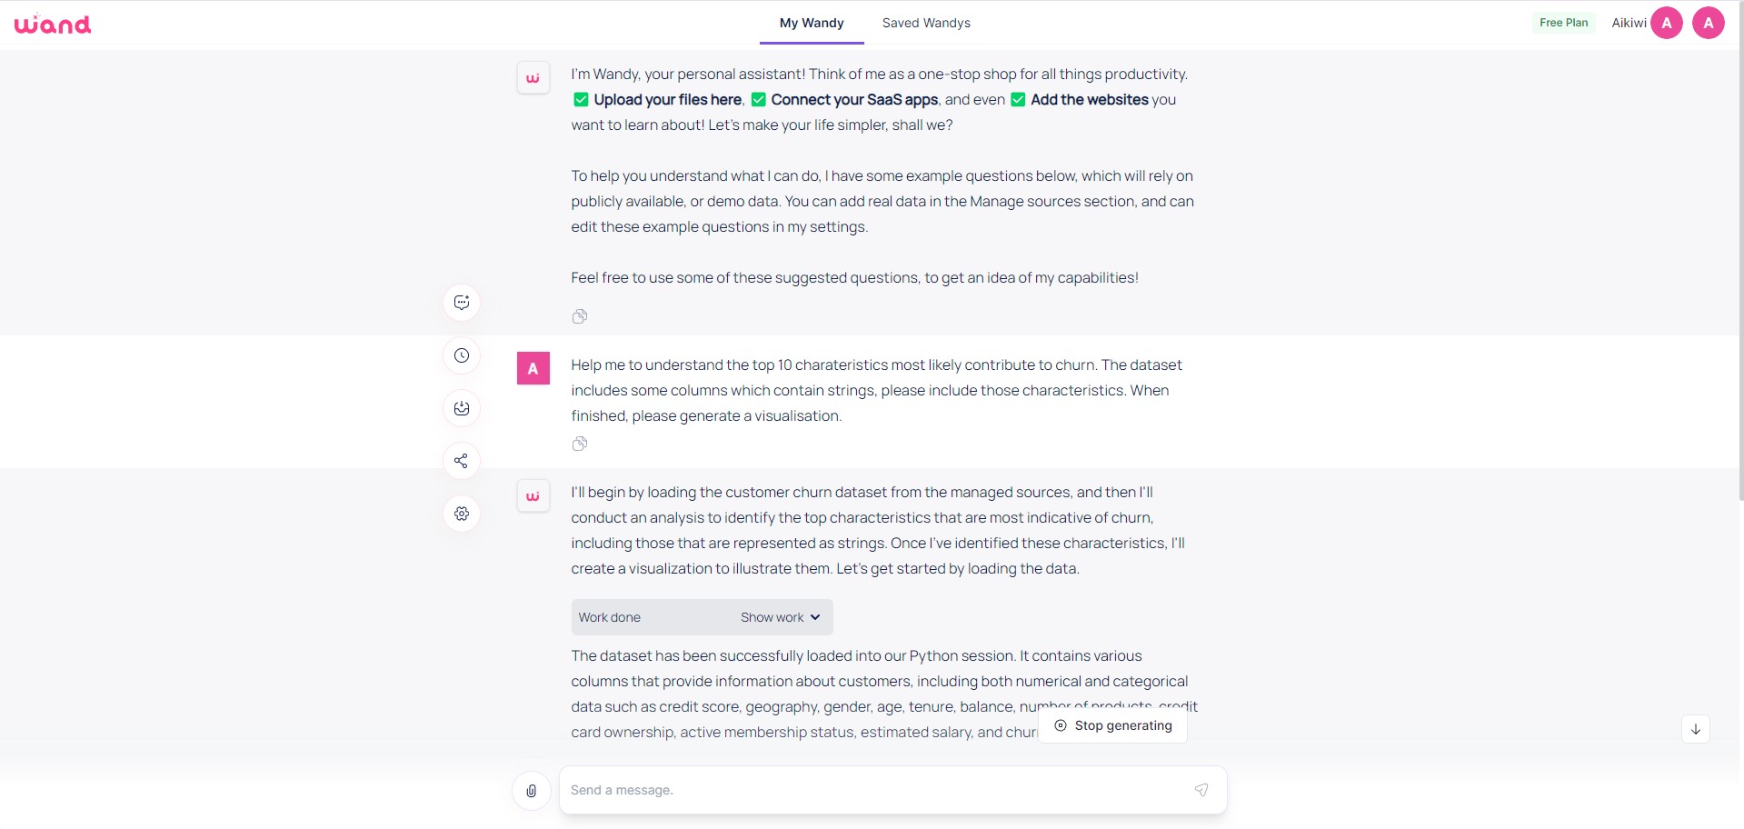
Task: Open new chat icon in sidebar
Action: [x=462, y=303]
